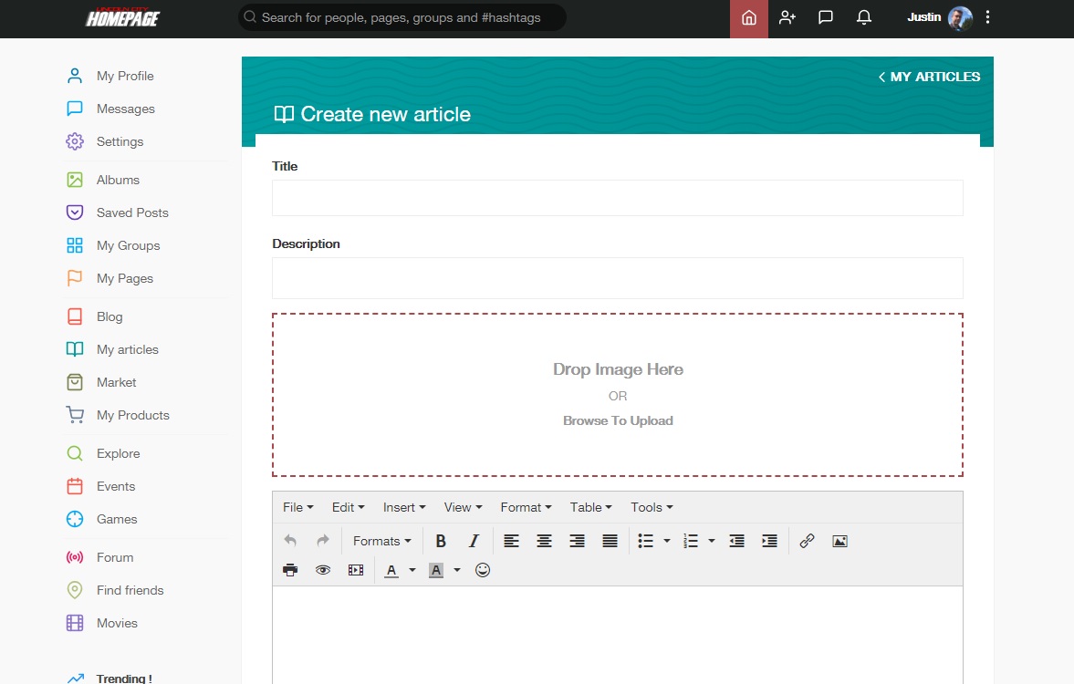Insert a bullet list
Image resolution: width=1074 pixels, height=684 pixels.
[x=645, y=541]
